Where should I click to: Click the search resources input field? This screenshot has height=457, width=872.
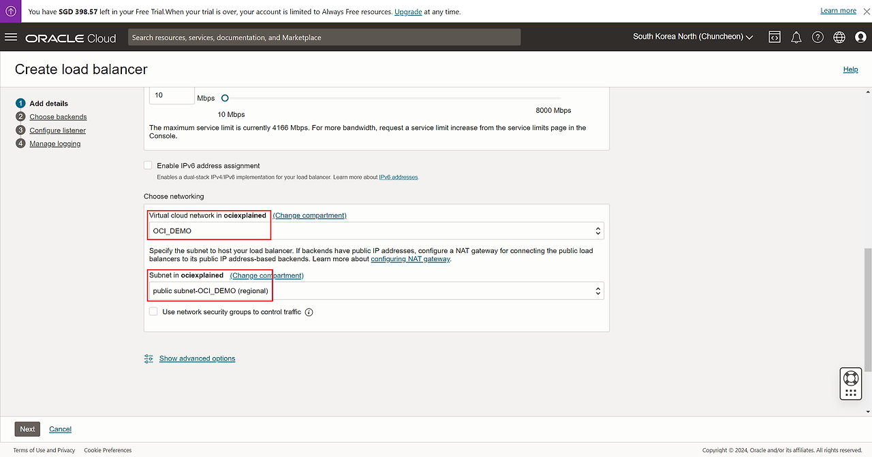click(324, 37)
